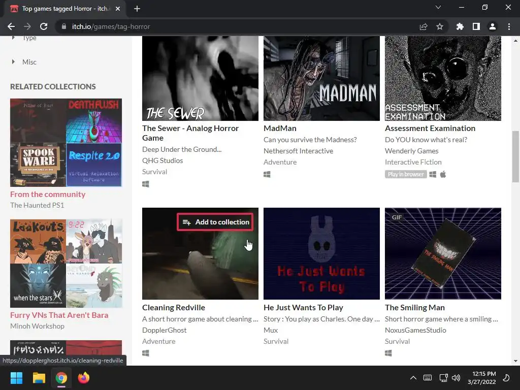This screenshot has width=520, height=390.
Task: Visit the Mux developer page
Action: pyautogui.click(x=271, y=330)
